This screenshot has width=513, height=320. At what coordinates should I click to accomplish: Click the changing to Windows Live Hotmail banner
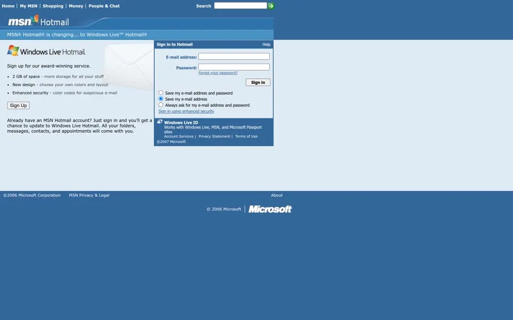(77, 35)
